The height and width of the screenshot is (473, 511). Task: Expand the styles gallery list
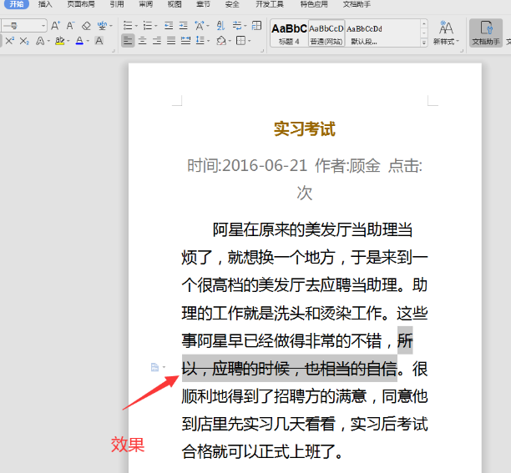click(x=424, y=43)
